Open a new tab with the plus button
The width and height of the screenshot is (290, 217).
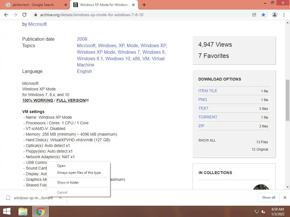point(144,5)
